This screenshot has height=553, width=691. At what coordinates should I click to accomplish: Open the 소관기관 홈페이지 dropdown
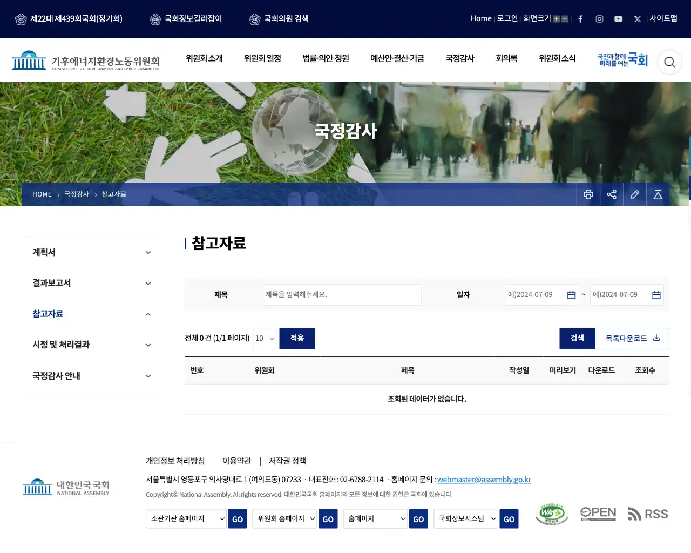[186, 518]
